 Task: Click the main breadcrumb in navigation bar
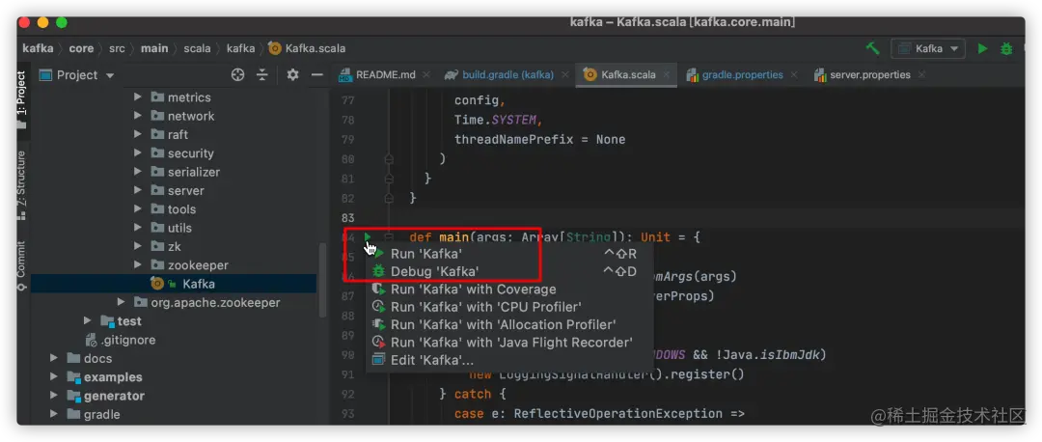click(154, 48)
